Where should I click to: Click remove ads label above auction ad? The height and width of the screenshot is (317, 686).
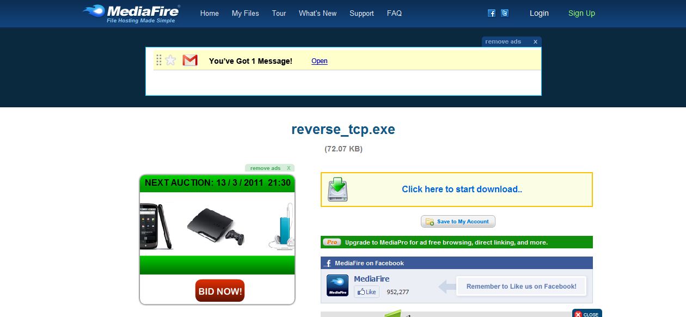coord(265,168)
